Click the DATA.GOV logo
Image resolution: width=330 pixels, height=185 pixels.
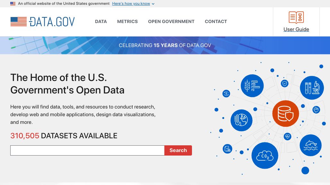pyautogui.click(x=42, y=21)
